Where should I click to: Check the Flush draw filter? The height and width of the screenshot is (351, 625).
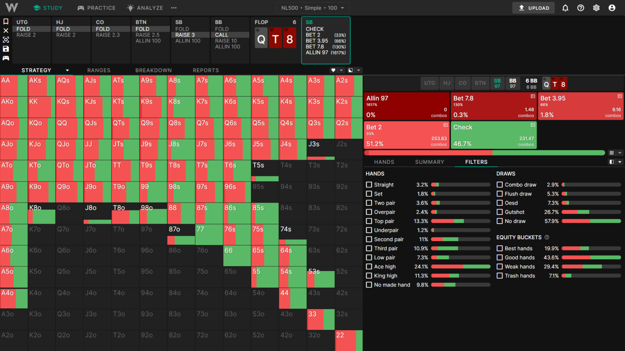pyautogui.click(x=500, y=194)
